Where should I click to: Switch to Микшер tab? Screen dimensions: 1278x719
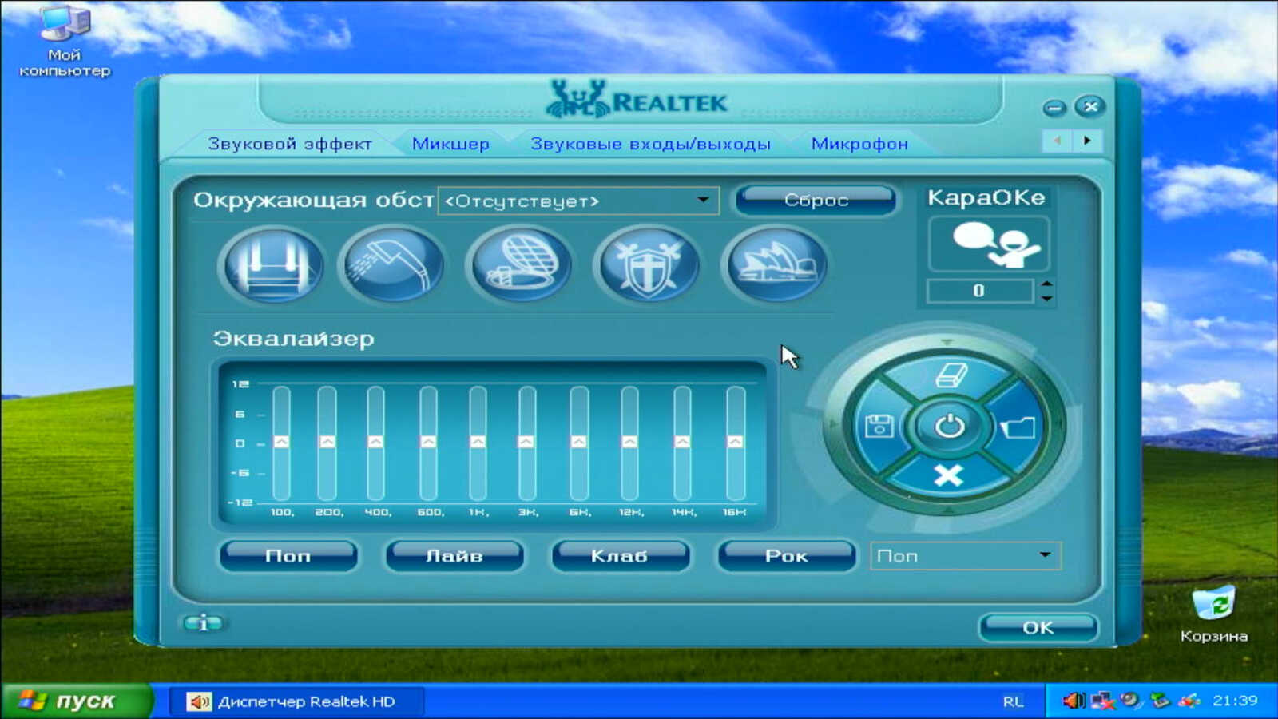coord(450,144)
